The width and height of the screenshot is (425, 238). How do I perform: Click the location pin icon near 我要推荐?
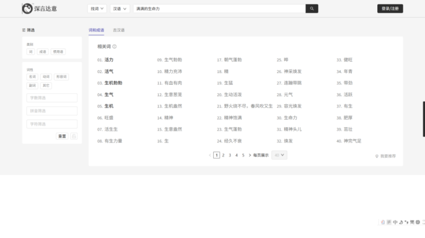tap(377, 156)
